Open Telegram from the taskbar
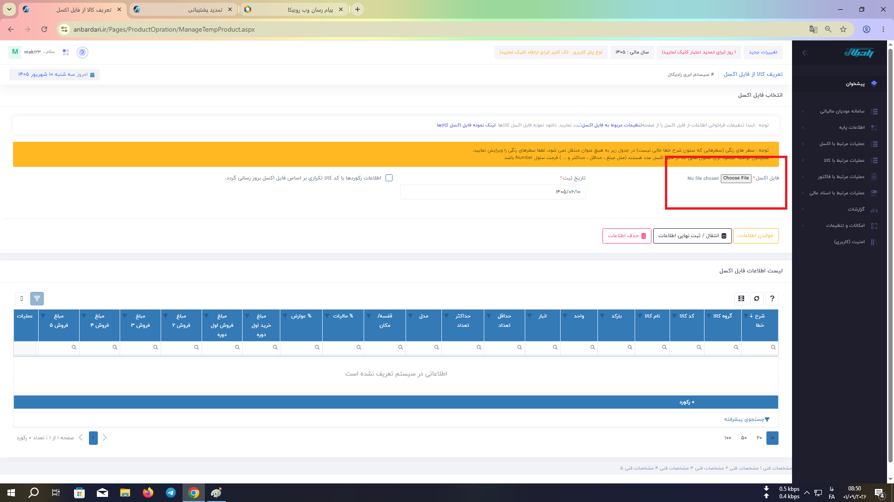 pyautogui.click(x=171, y=493)
